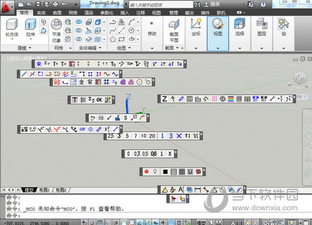This screenshot has height=225, width=312.
Task: Click the 常 icon on floating toolbar
Action: click(x=90, y=82)
